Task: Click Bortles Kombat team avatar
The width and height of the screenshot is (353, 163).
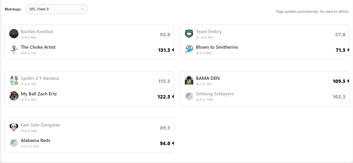Action: click(14, 34)
